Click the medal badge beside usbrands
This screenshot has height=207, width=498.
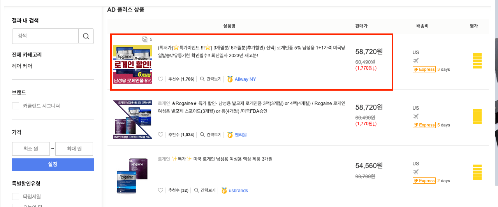(224, 190)
